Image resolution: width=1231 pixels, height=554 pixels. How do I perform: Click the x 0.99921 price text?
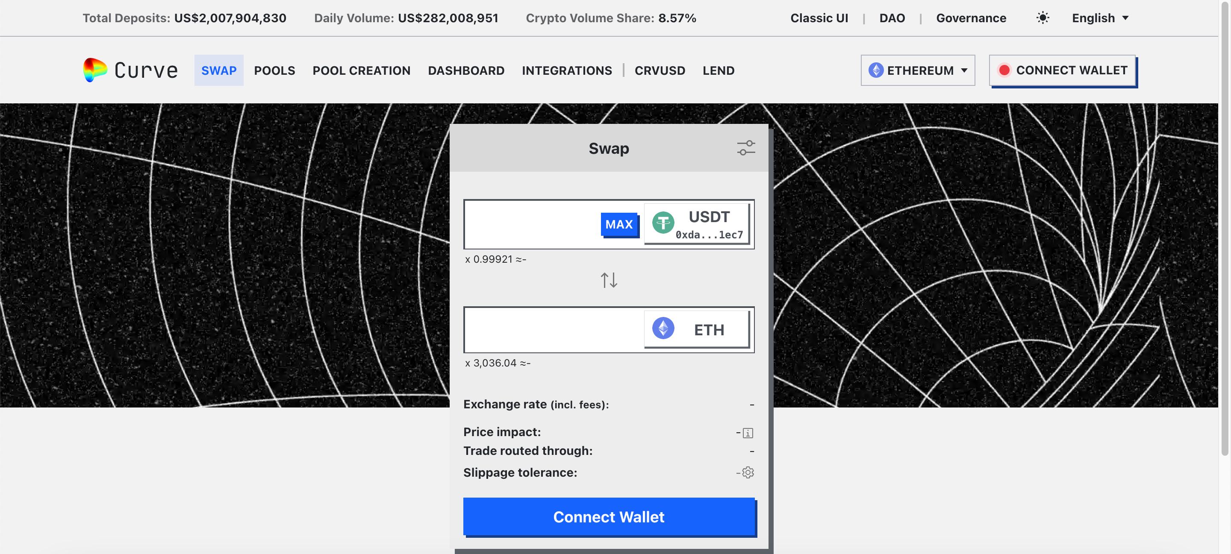tap(495, 259)
